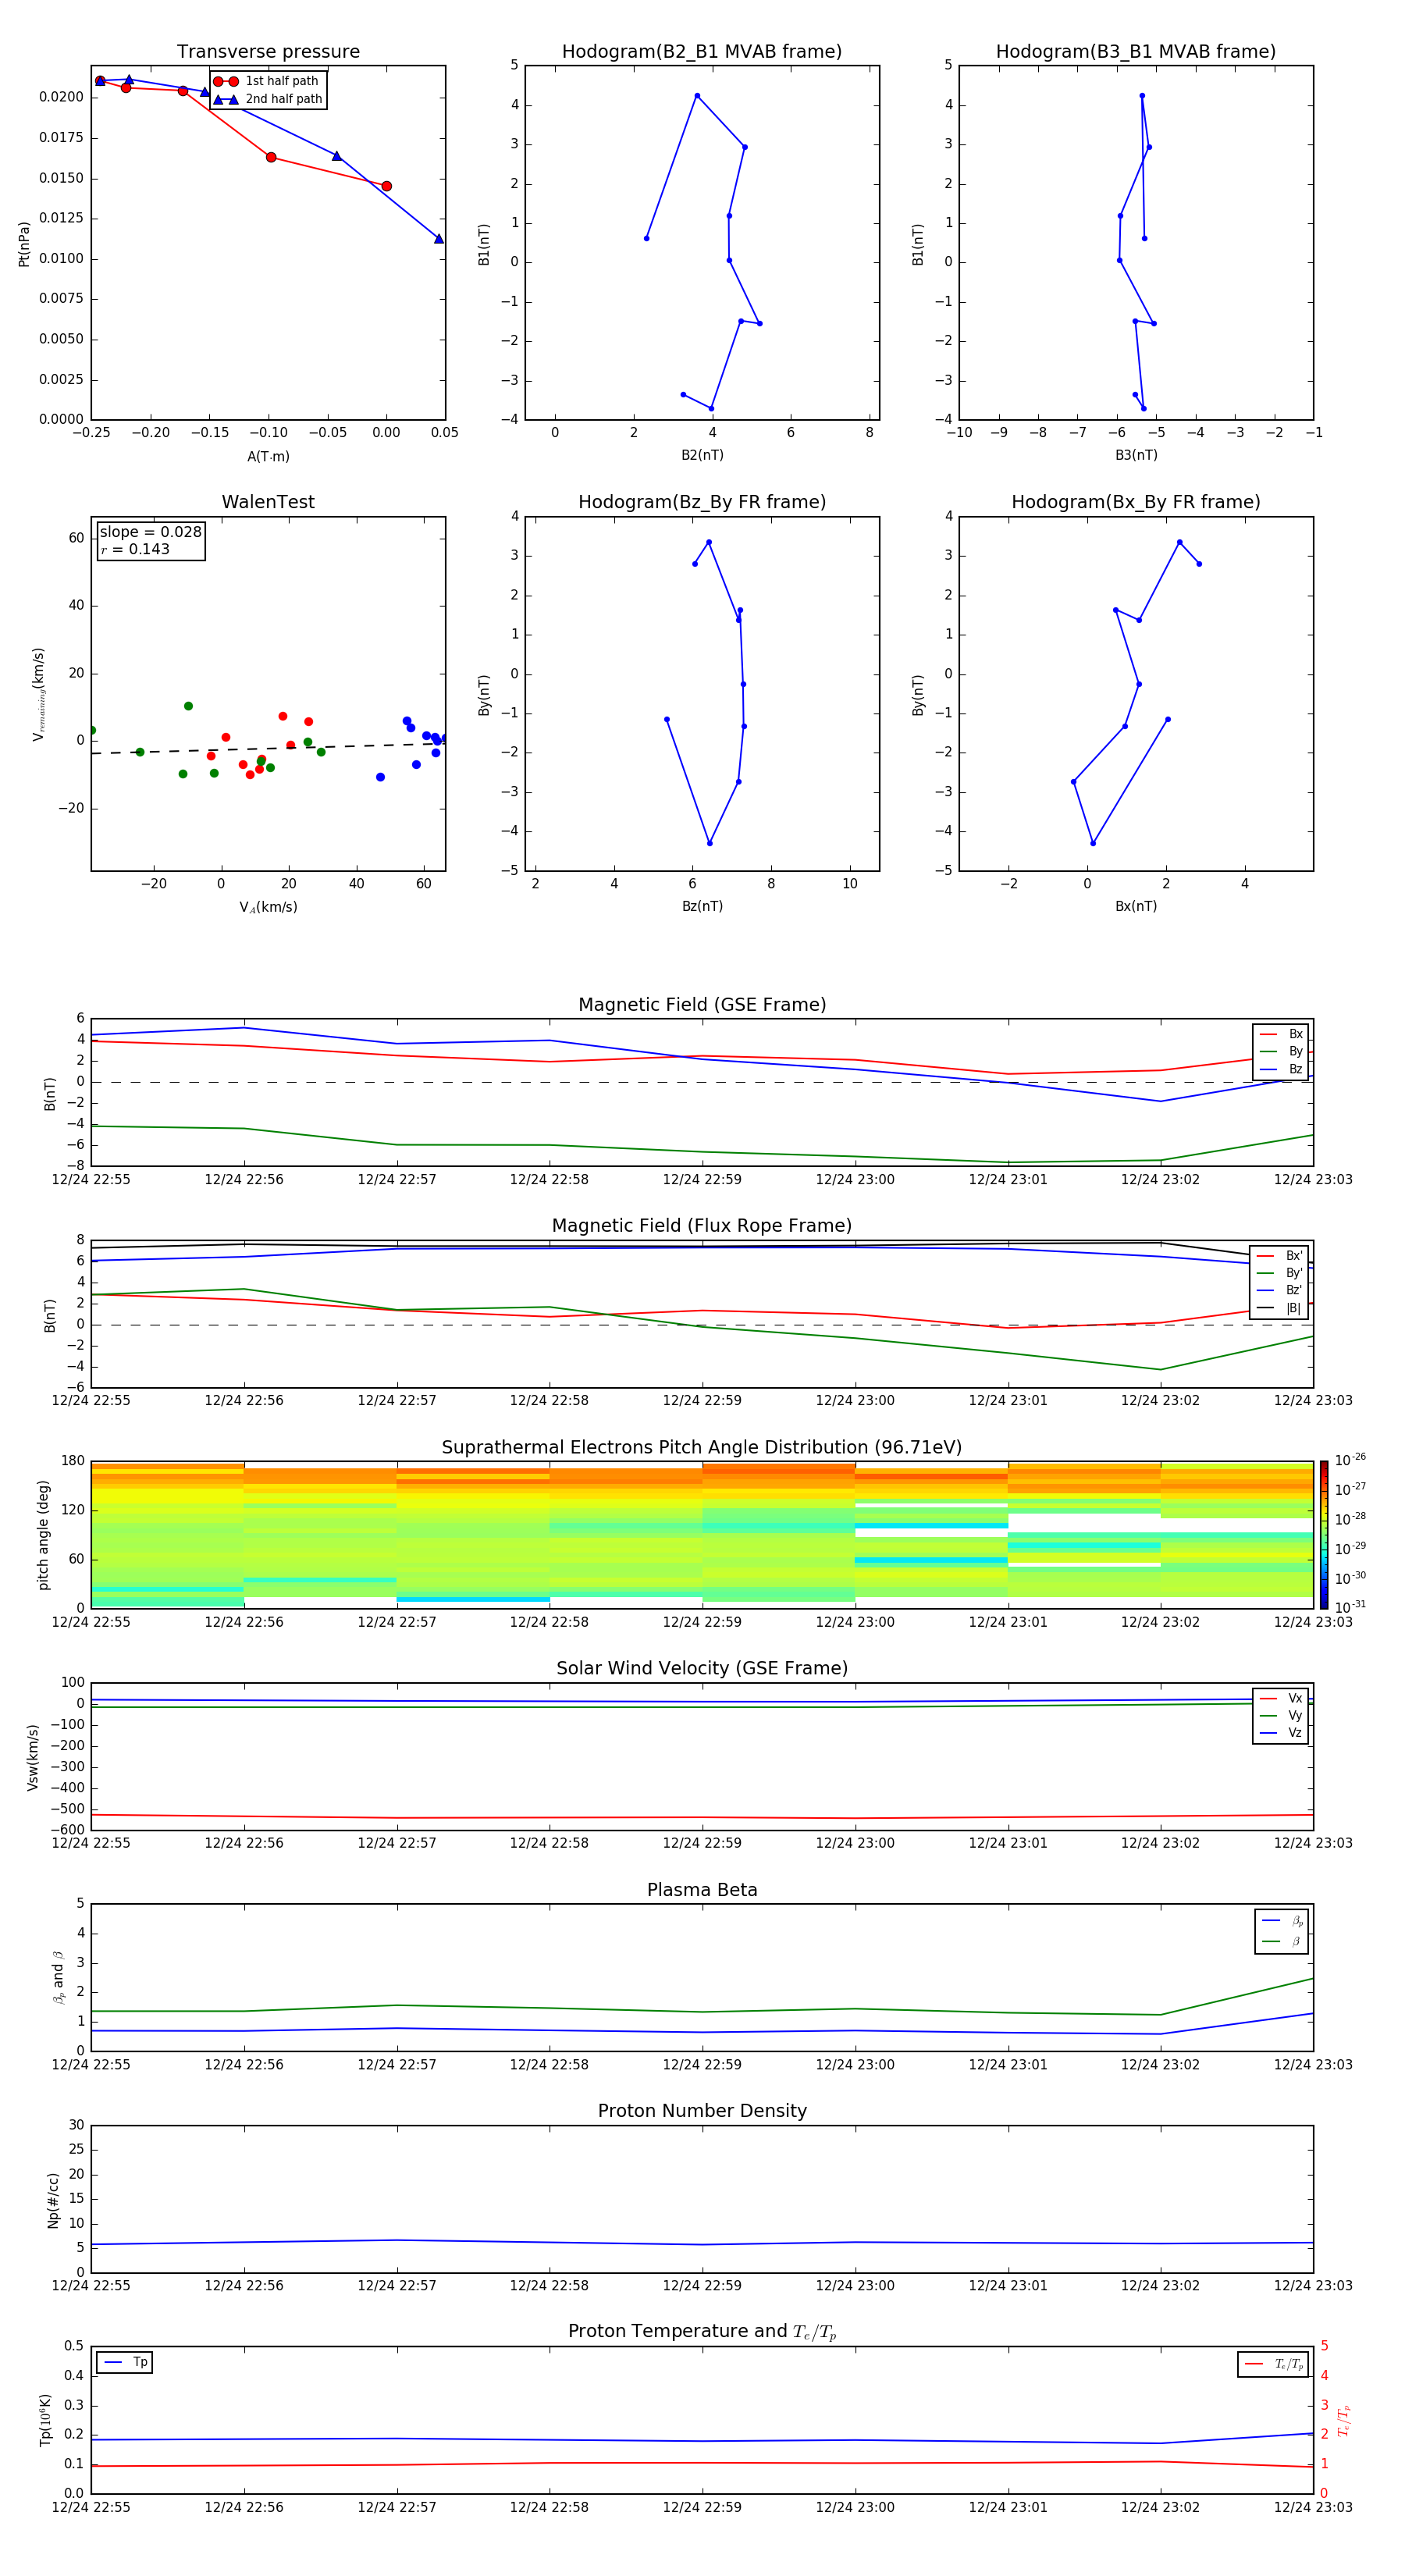
Task: Click the Te/Tp legend entry box
Action: (1273, 2364)
